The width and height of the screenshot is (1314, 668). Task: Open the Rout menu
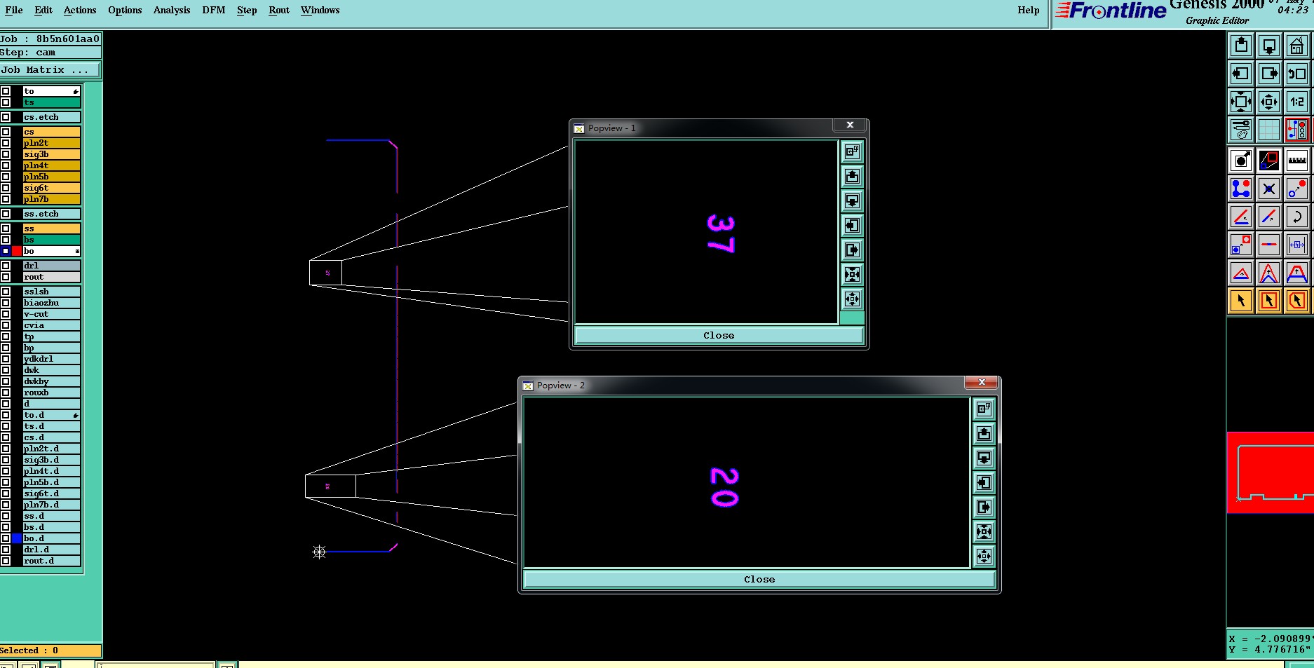click(x=279, y=10)
